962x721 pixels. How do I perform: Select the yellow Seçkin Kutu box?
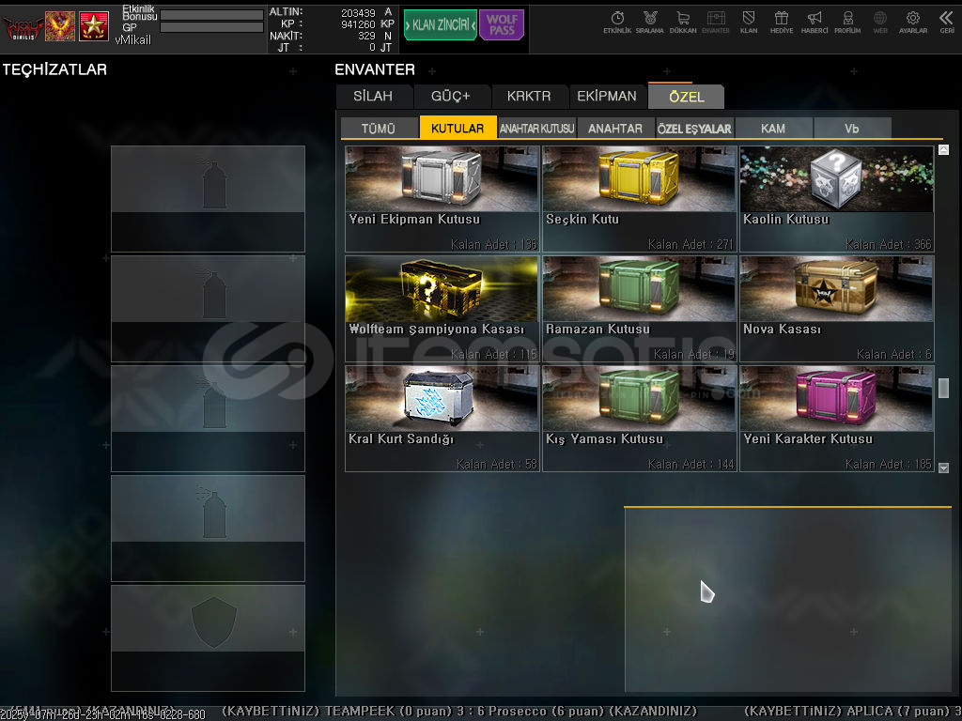click(639, 199)
